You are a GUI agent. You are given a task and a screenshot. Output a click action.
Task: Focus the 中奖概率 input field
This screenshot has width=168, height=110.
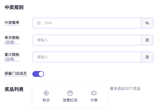(87, 23)
